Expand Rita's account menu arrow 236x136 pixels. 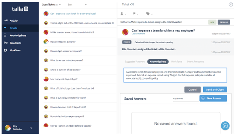[x=31, y=128]
